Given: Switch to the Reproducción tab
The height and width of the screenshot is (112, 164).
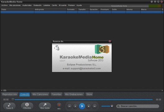Looking at the screenshot, I should tap(10, 95).
